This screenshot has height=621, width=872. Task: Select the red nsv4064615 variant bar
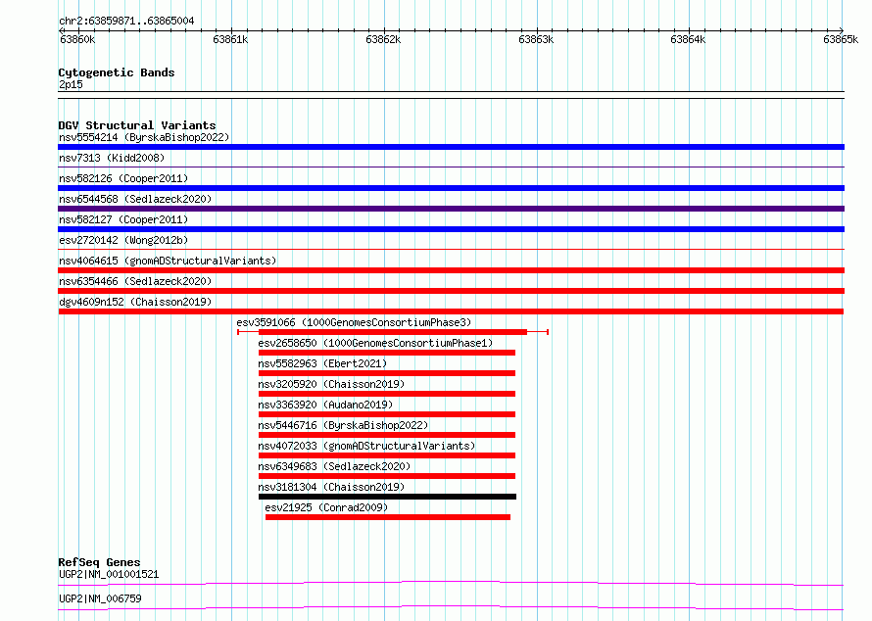451,270
